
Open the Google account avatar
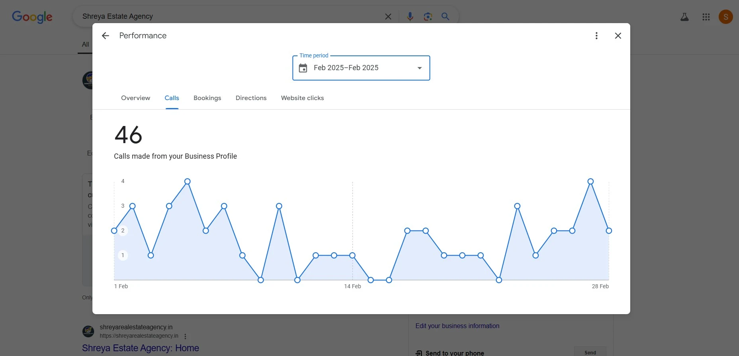tap(725, 17)
